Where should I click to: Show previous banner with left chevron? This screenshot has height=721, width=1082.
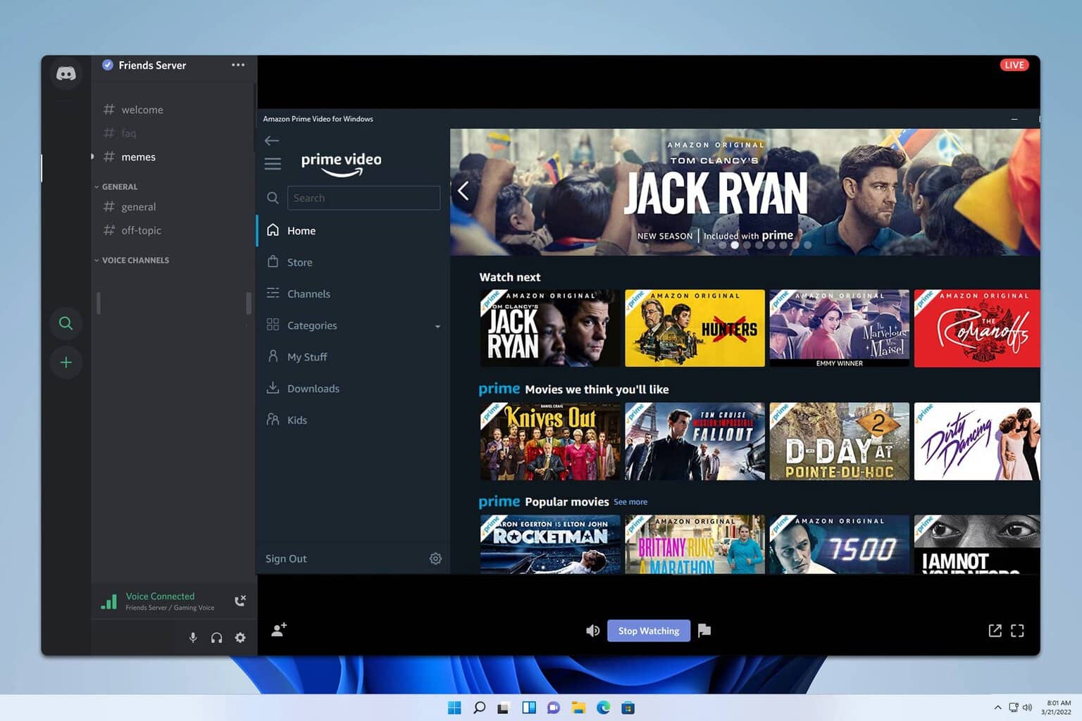click(463, 191)
